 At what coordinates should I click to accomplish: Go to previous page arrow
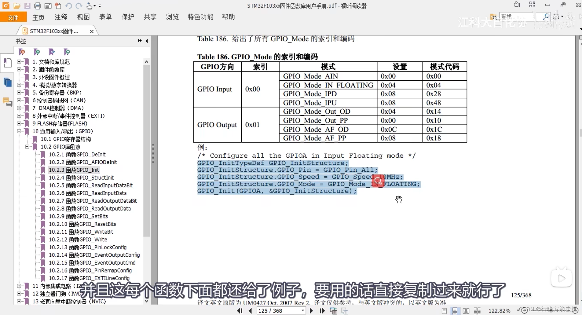251,311
